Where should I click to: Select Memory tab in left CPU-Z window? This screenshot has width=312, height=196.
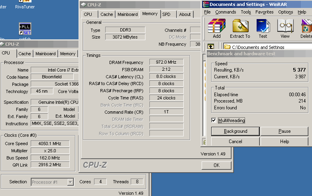click(x=68, y=54)
